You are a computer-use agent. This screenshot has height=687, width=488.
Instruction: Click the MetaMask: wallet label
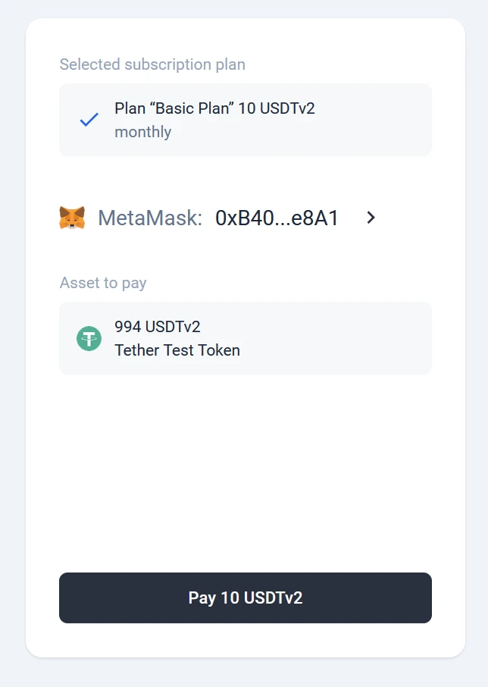click(x=150, y=218)
